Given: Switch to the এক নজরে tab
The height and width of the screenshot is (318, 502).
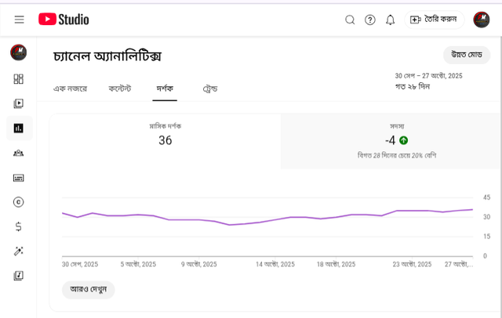Looking at the screenshot, I should click(70, 89).
